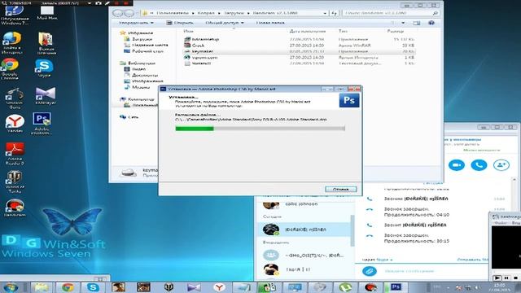
Task: Sort by the Type column header
Action: pos(343,31)
